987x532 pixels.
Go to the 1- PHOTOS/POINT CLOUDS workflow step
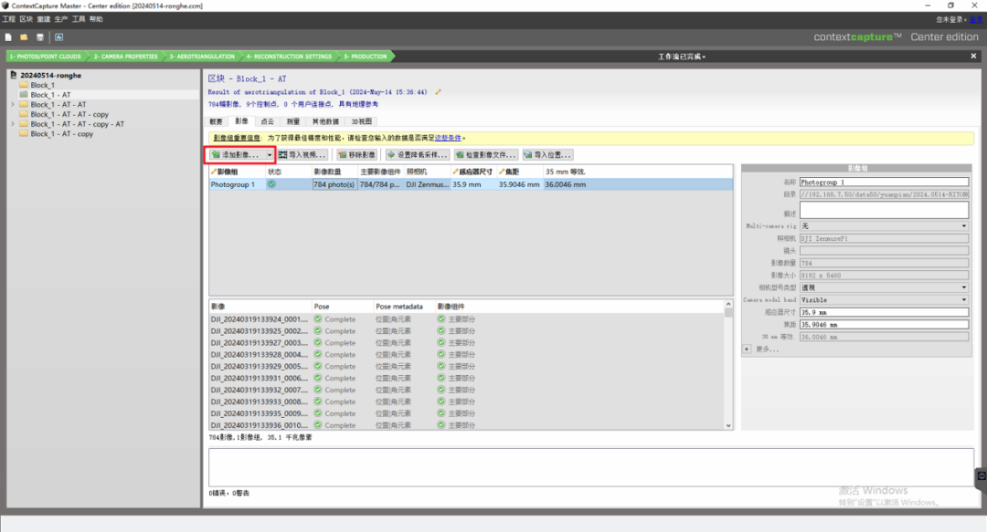click(x=46, y=57)
